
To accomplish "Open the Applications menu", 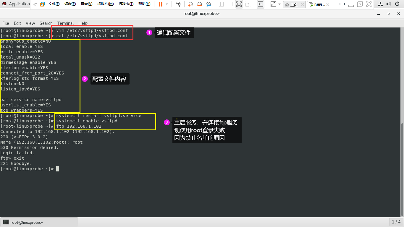I will click(x=16, y=4).
